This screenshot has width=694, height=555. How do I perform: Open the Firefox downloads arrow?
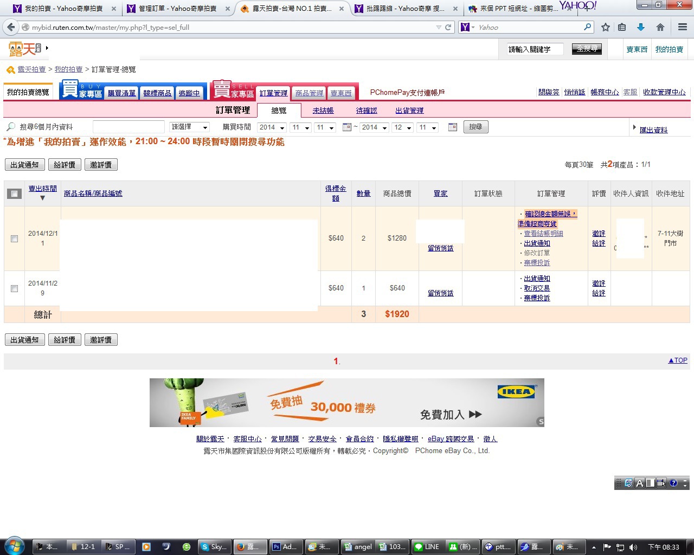(641, 27)
